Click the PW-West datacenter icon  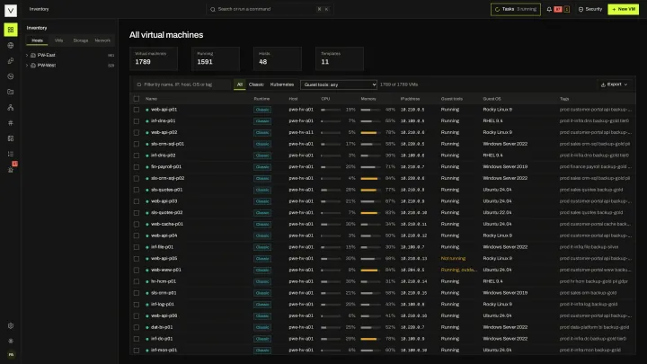click(33, 66)
